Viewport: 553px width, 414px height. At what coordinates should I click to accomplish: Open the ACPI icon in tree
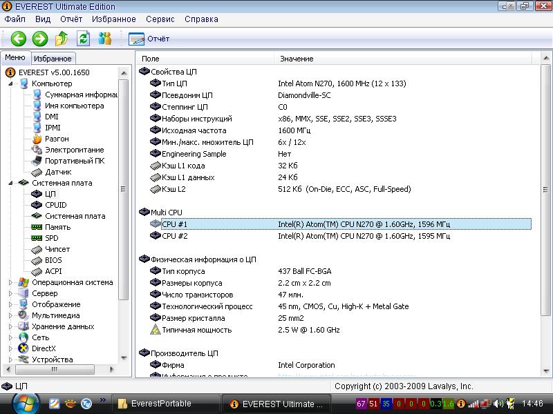click(x=37, y=271)
